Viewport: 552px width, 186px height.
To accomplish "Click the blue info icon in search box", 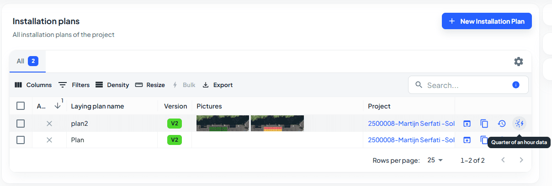I will [x=516, y=85].
